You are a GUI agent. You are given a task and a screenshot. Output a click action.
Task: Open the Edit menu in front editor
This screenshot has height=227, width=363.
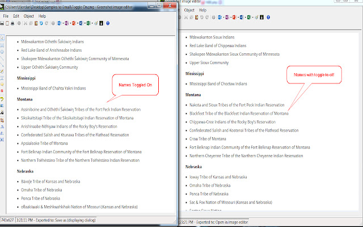tap(16, 16)
